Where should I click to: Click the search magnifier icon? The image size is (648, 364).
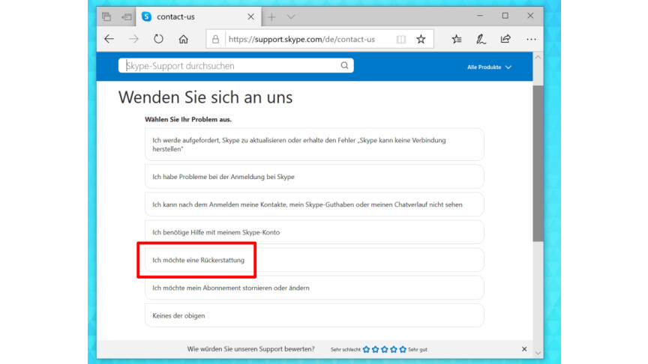[344, 66]
